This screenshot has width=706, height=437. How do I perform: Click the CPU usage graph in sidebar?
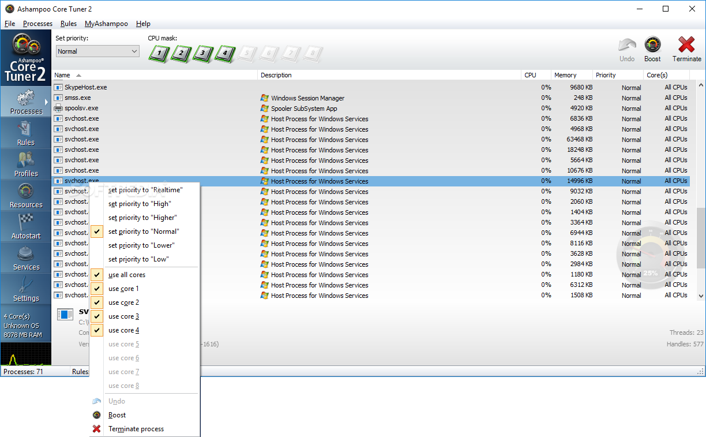click(x=25, y=354)
